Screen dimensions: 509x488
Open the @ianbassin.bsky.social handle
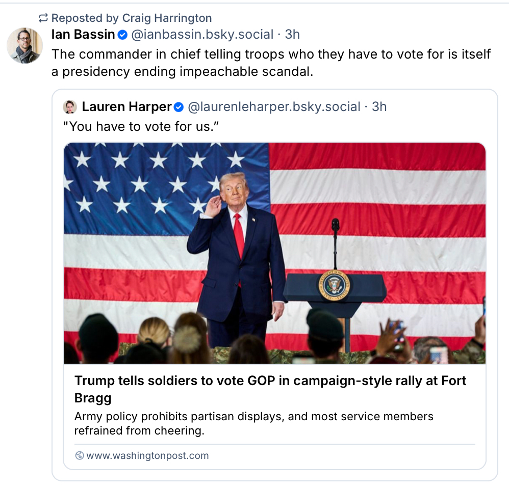pos(202,35)
